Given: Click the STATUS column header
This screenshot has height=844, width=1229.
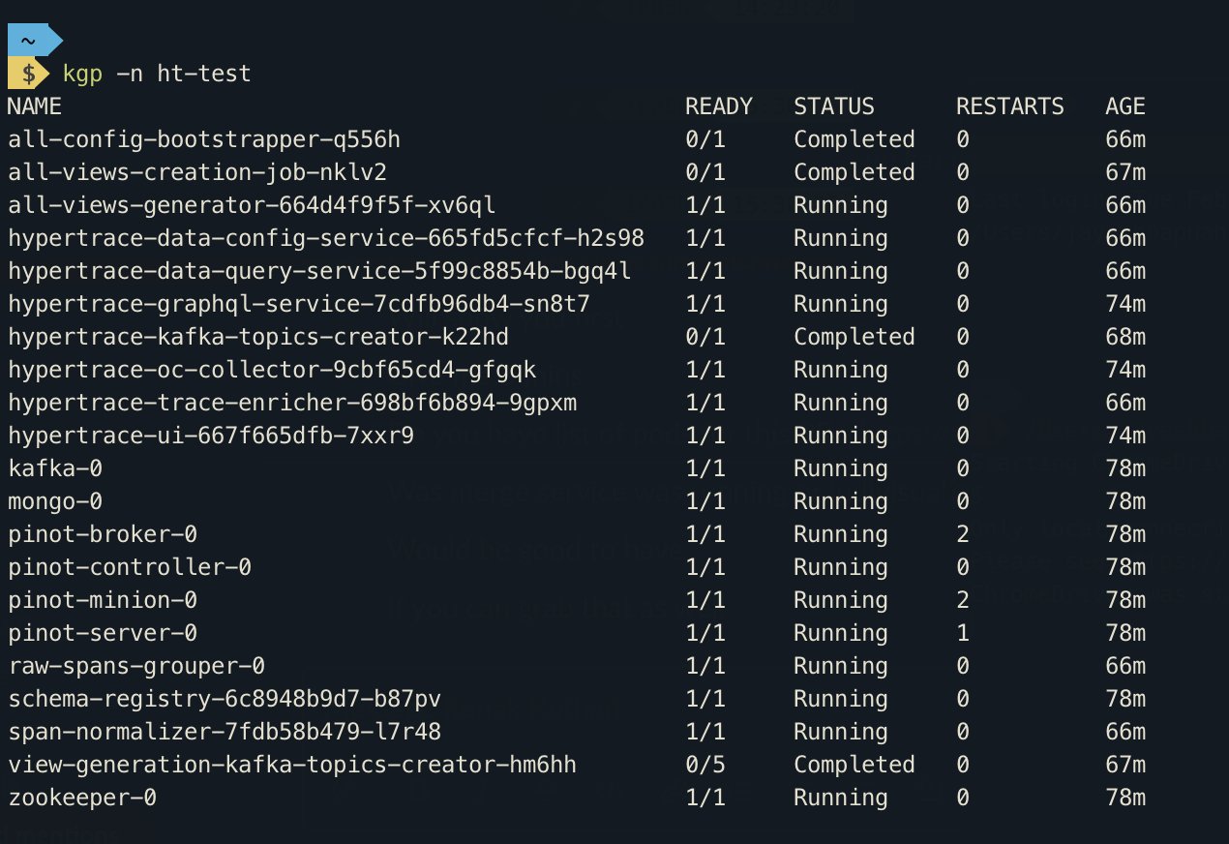Looking at the screenshot, I should (834, 106).
